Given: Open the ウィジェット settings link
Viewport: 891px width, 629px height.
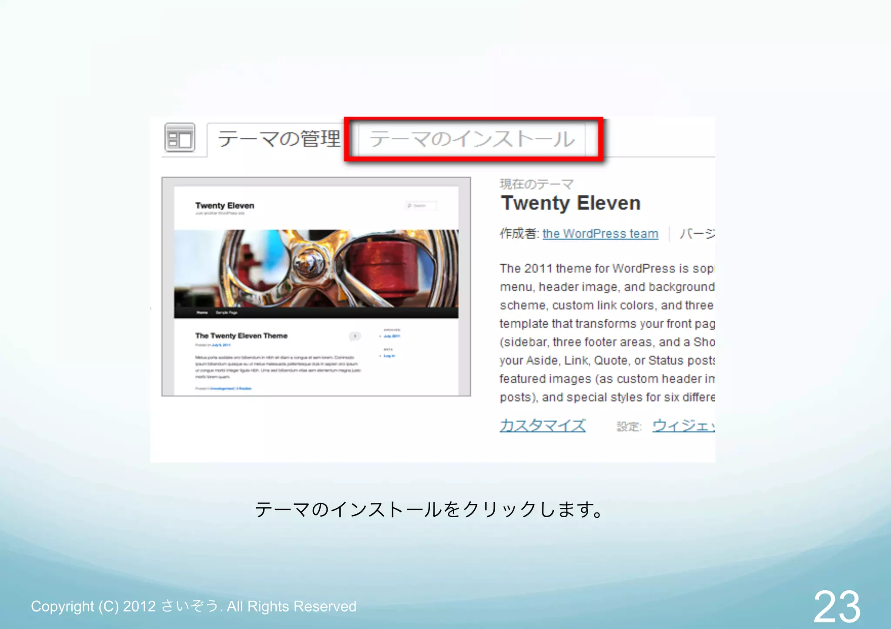Looking at the screenshot, I should pyautogui.click(x=683, y=425).
